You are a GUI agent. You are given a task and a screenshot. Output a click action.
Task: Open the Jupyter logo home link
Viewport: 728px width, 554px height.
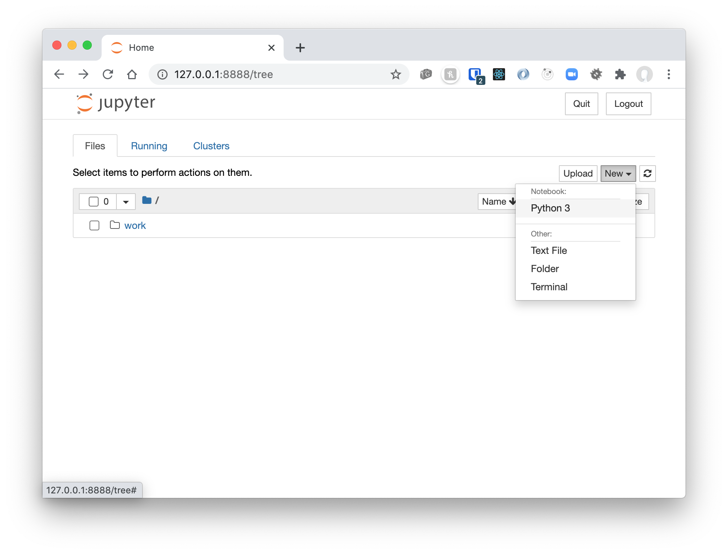point(115,103)
